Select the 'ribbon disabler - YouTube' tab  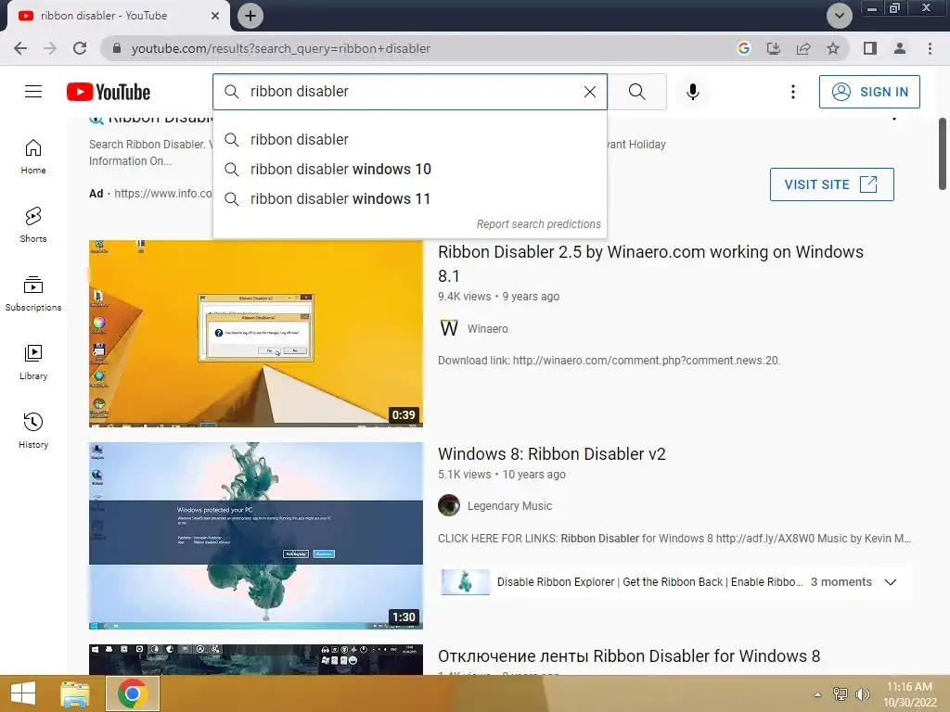[x=118, y=16]
